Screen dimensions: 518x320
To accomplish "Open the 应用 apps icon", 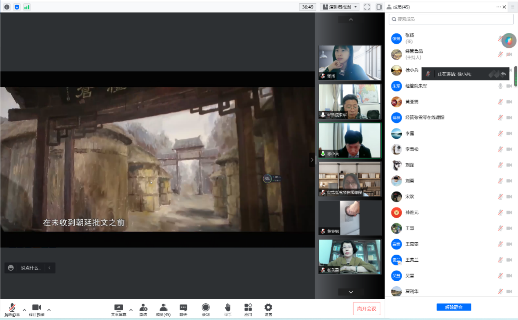I will coord(248,310).
